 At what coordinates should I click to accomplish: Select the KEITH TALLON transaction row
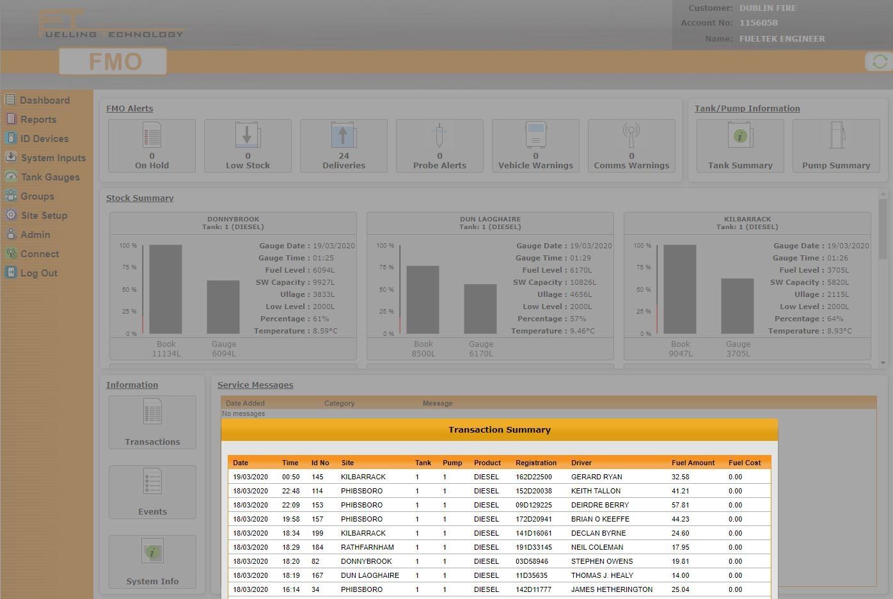pos(500,491)
